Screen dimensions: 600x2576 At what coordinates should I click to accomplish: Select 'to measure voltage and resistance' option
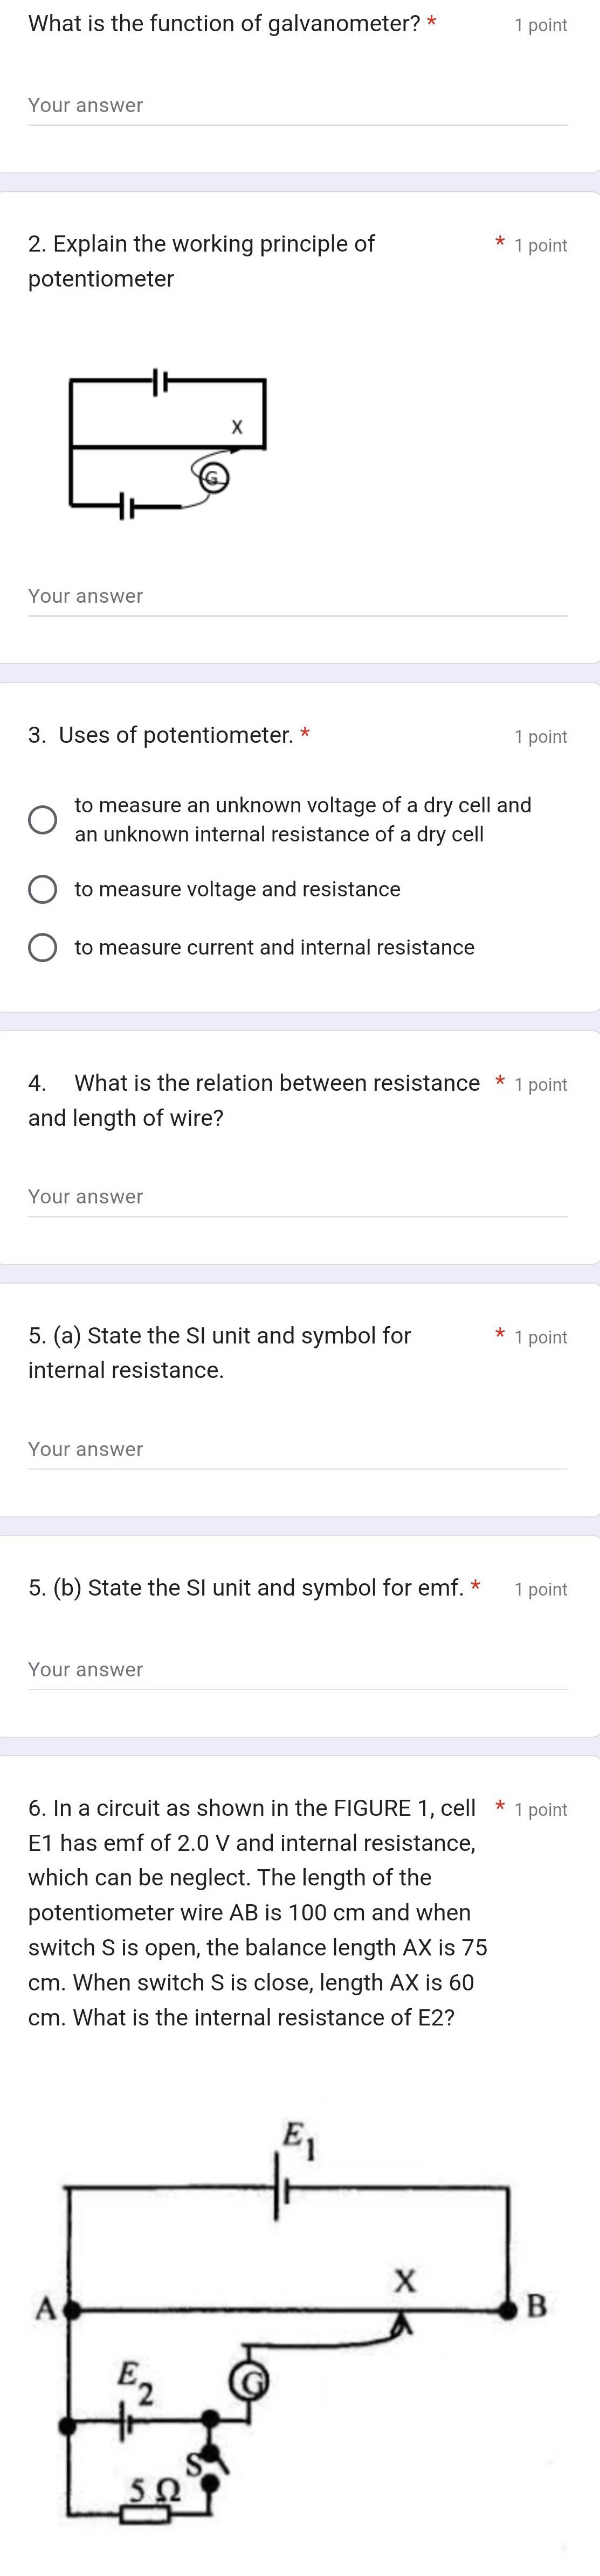(43, 889)
